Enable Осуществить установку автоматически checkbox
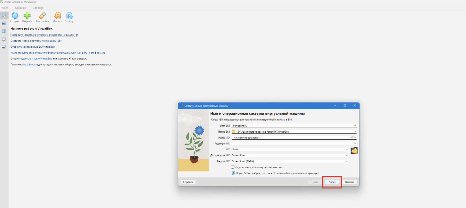 (233, 167)
